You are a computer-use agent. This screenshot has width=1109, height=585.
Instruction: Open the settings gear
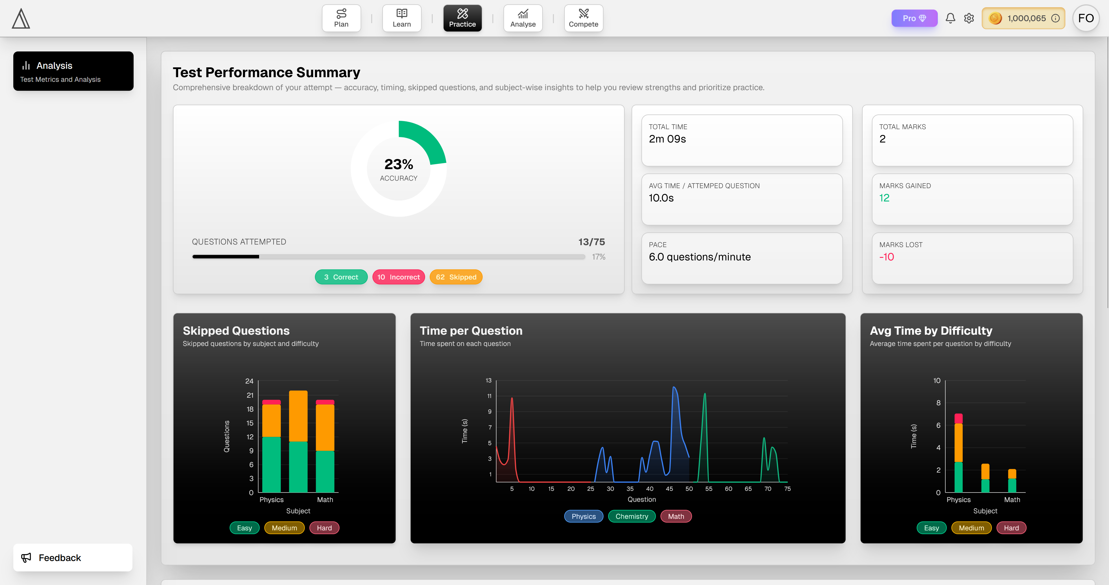969,18
